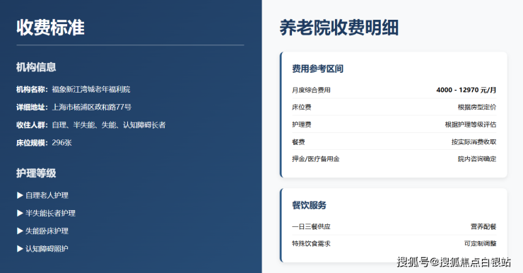Select the 根据房型定价 value
Image resolution: width=523 pixels, height=273 pixels.
coord(477,107)
